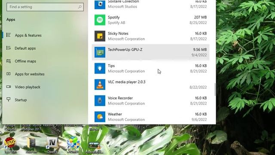Click Microsoft Corporation under Sticky Notes
The width and height of the screenshot is (275, 155).
[x=126, y=39]
